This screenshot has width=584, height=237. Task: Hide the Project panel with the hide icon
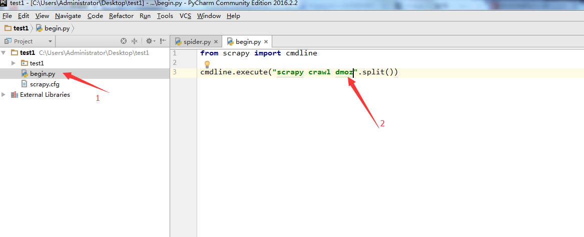163,41
